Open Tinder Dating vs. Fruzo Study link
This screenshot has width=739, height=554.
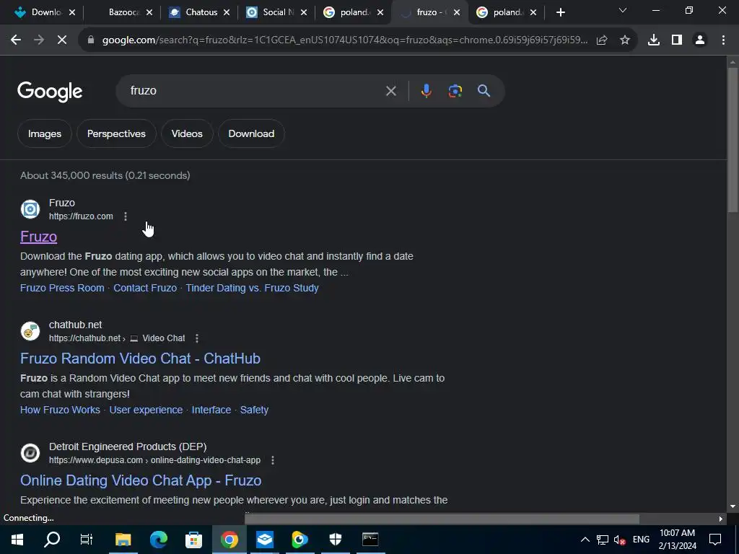pyautogui.click(x=252, y=288)
